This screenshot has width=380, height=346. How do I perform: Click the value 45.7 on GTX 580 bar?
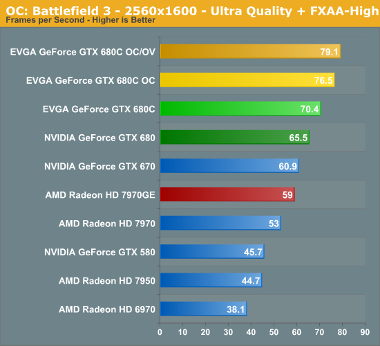[253, 253]
